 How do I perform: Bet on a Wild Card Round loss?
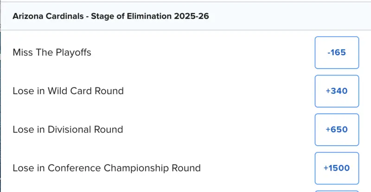tap(337, 91)
